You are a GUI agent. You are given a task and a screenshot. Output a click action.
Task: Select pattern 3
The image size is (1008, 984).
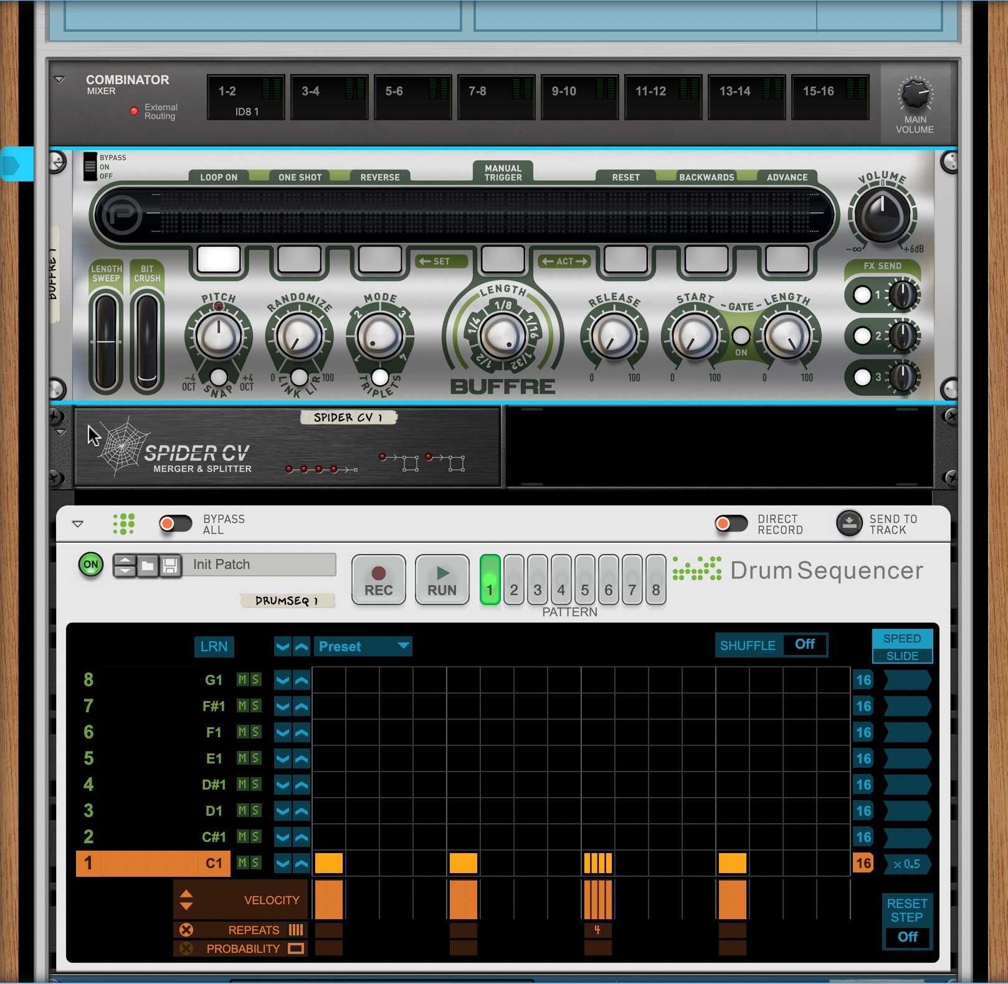[538, 580]
